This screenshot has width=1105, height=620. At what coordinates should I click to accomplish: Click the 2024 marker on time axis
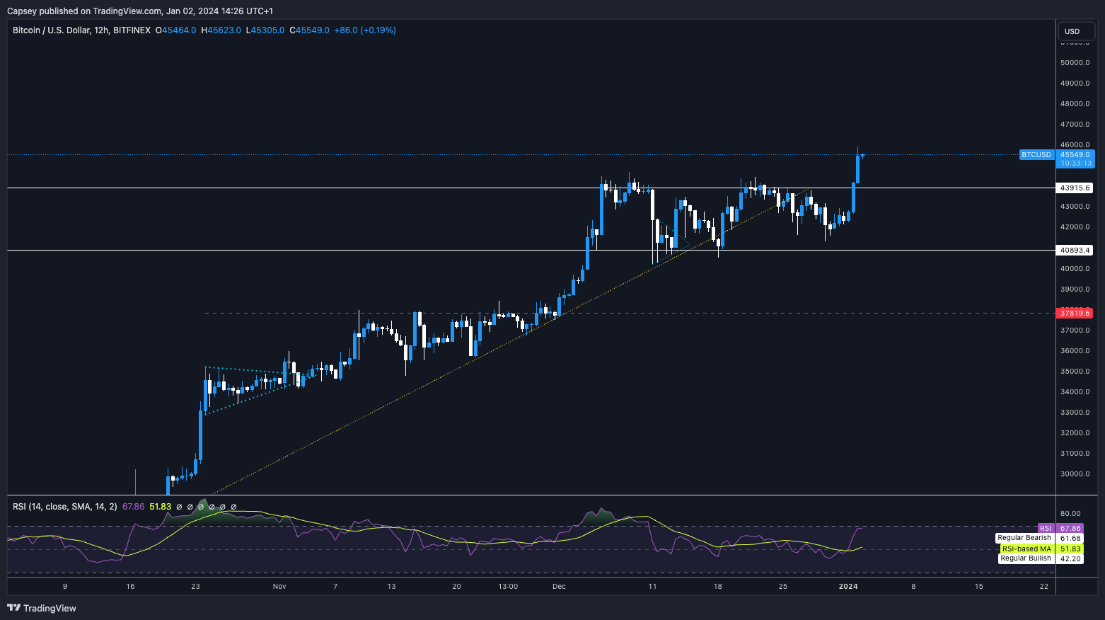click(847, 586)
